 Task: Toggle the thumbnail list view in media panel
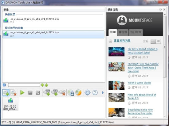[x=153, y=41]
